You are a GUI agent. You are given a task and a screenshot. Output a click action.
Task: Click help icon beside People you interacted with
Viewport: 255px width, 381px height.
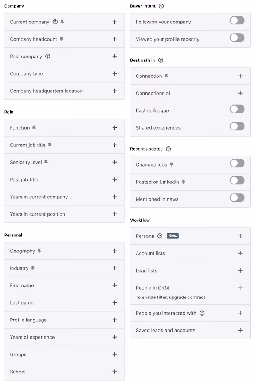(202, 313)
